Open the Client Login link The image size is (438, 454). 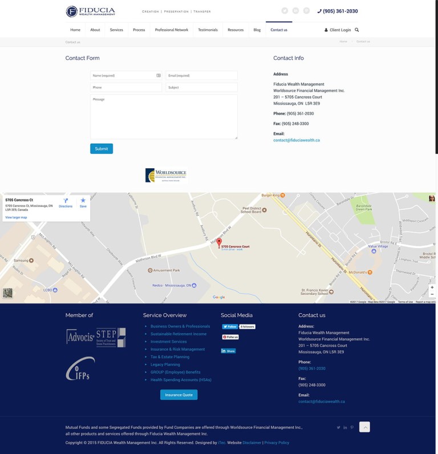[x=338, y=30]
